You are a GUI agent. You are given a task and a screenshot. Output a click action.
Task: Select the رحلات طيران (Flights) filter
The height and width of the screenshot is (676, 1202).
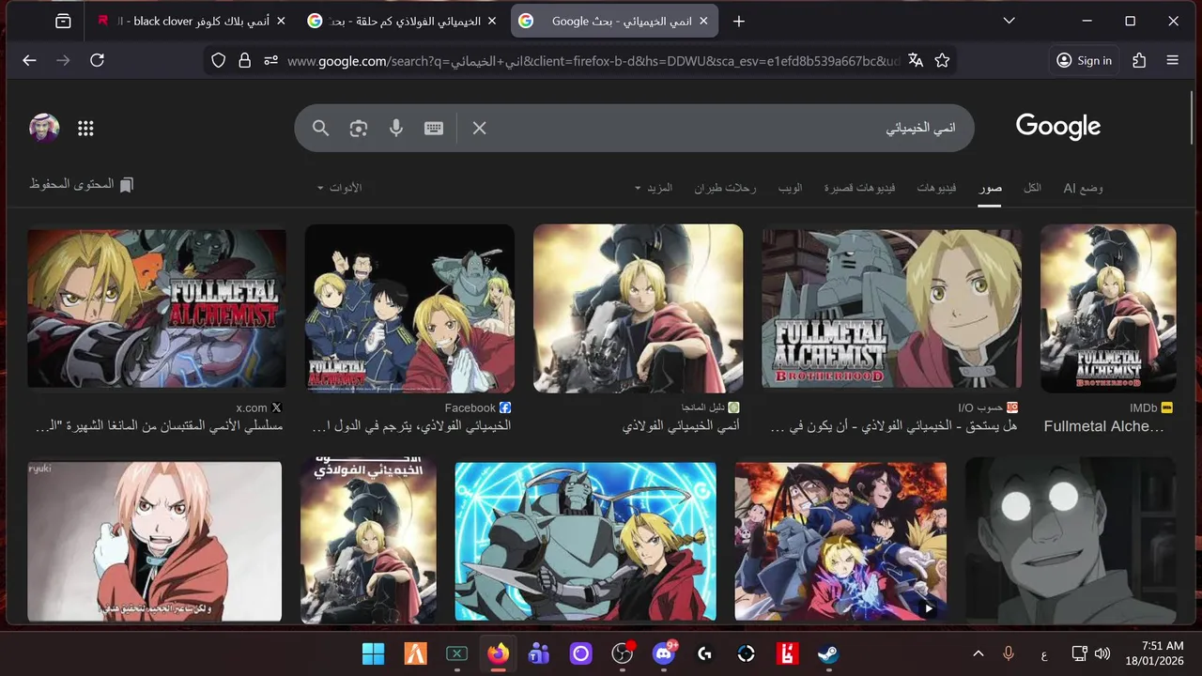pyautogui.click(x=725, y=188)
